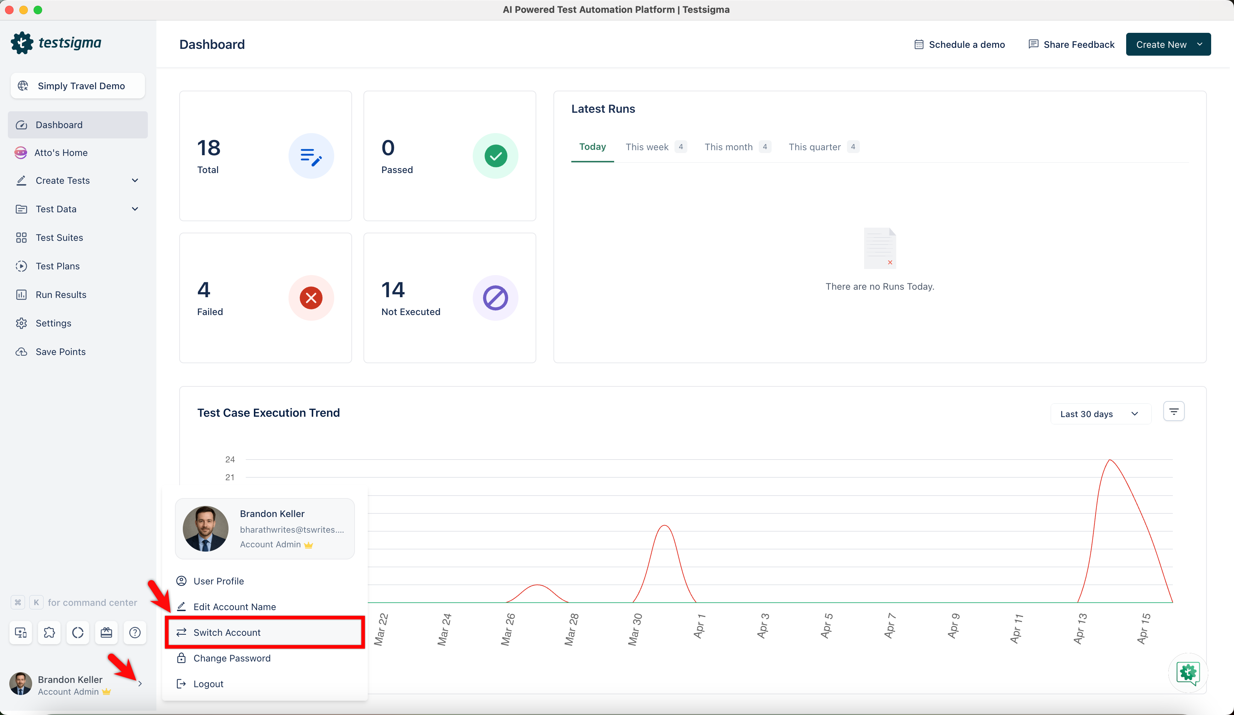
Task: Open the gift card rewards icon
Action: click(106, 632)
